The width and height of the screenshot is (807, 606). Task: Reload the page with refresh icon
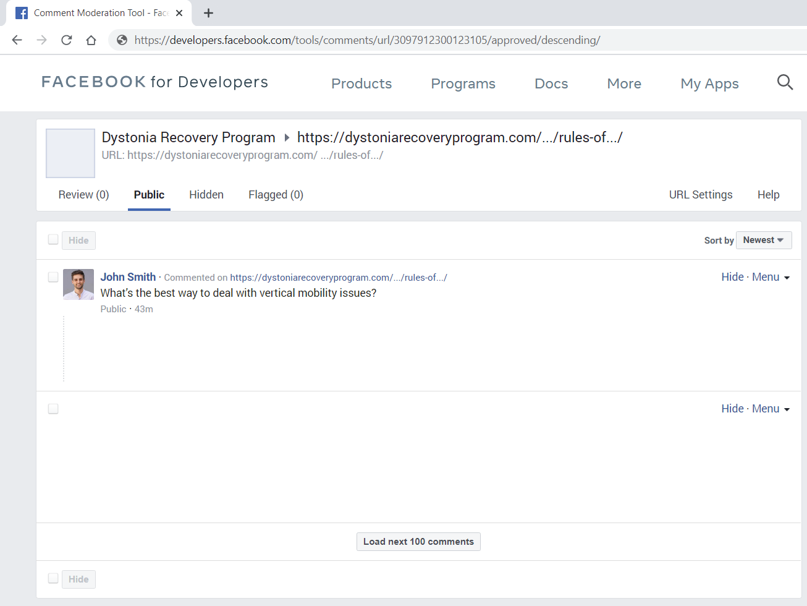(x=67, y=40)
